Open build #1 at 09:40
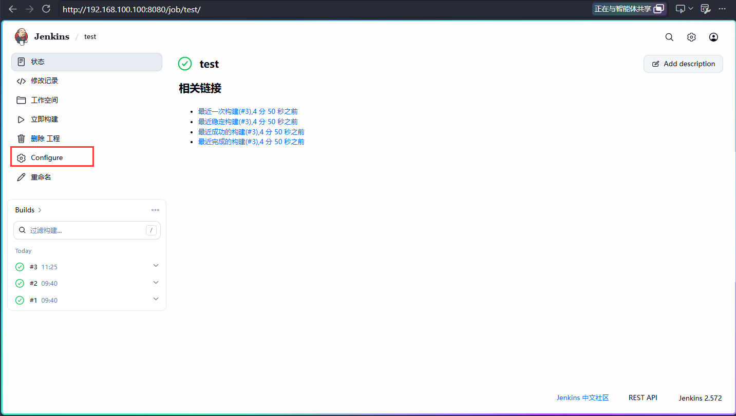Screen dimensions: 736x416 click(44, 300)
